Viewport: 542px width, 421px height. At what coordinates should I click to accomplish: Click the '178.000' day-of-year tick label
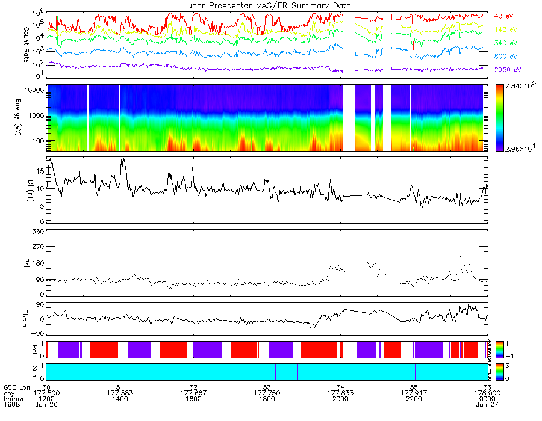tap(487, 393)
